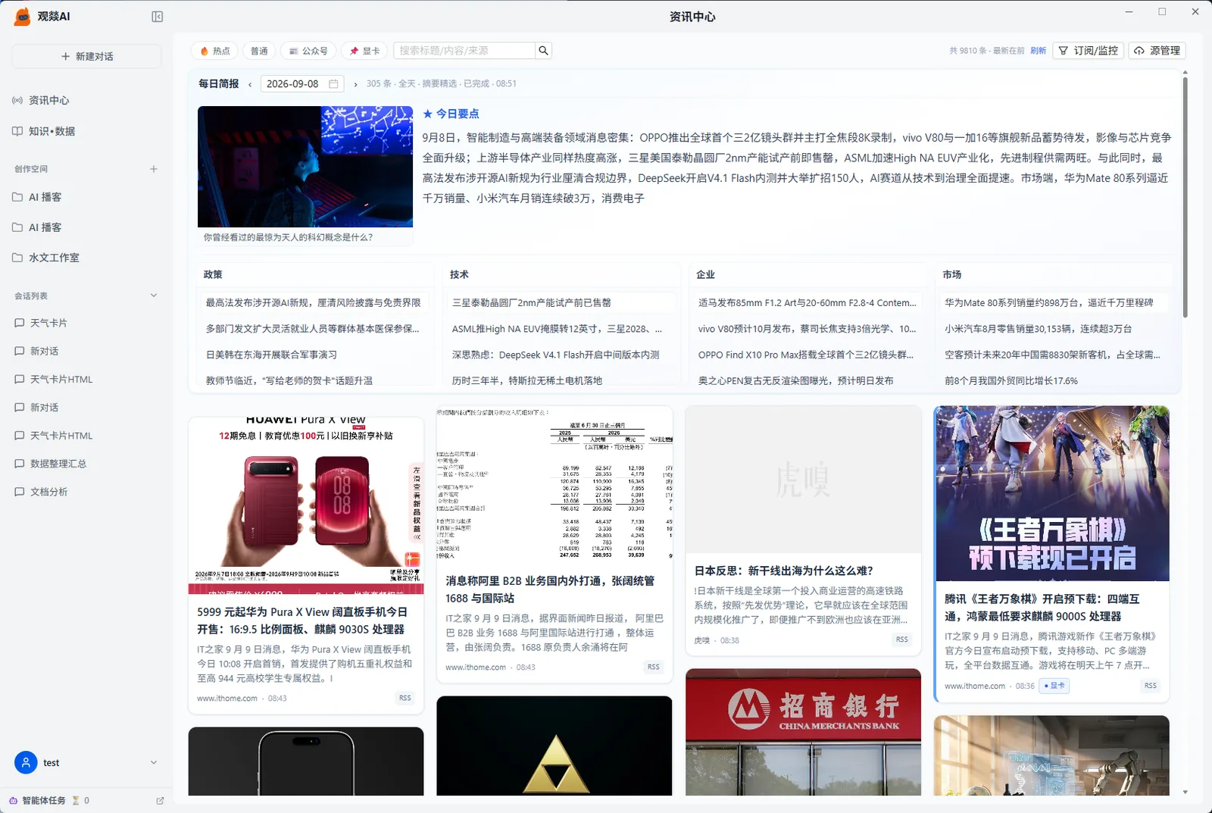Open 智能体任务 external link icon
The image size is (1212, 813).
tap(160, 801)
